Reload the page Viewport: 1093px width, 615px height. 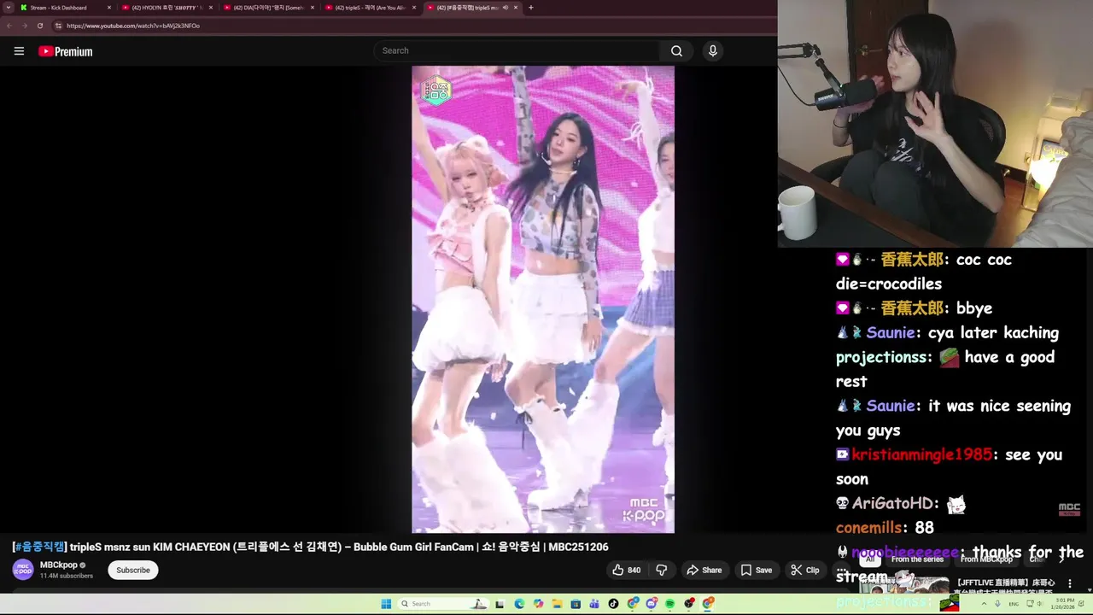tap(40, 26)
